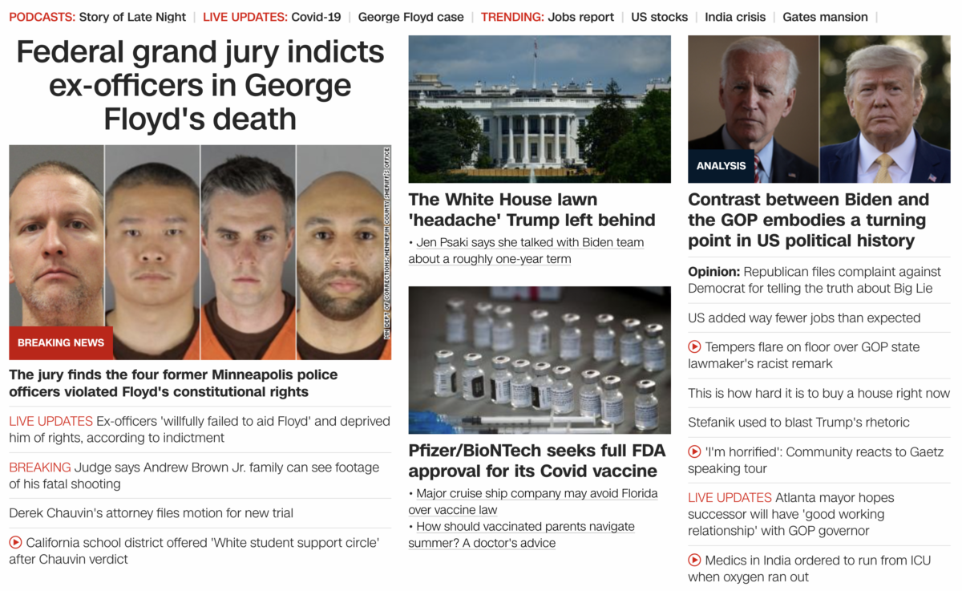Screen dimensions: 962x591
Task: Click play icon beside Medics in India story
Action: [x=694, y=561]
